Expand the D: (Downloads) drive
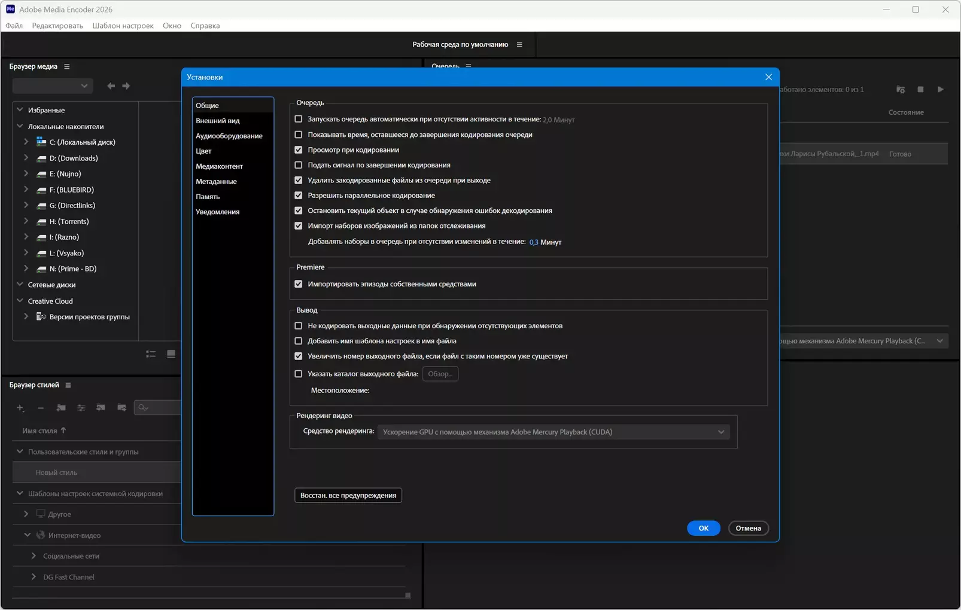 pyautogui.click(x=26, y=158)
